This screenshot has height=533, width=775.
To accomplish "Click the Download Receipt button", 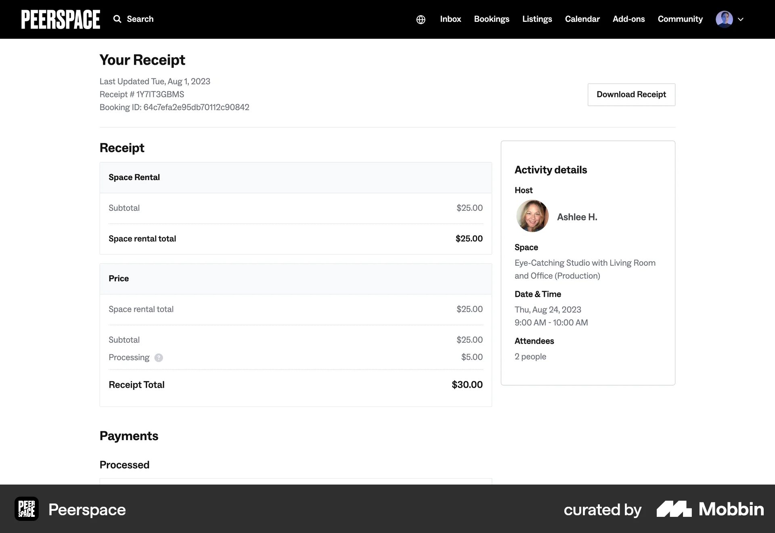I will click(631, 94).
